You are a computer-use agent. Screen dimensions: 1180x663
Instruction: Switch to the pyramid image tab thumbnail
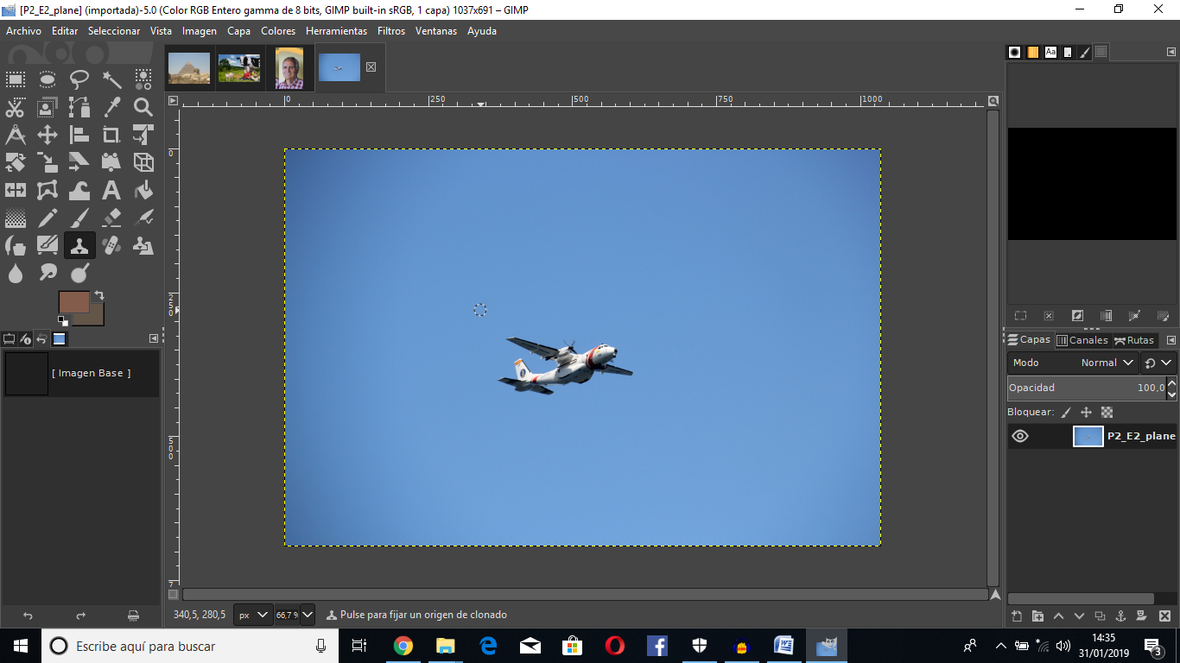coord(189,67)
